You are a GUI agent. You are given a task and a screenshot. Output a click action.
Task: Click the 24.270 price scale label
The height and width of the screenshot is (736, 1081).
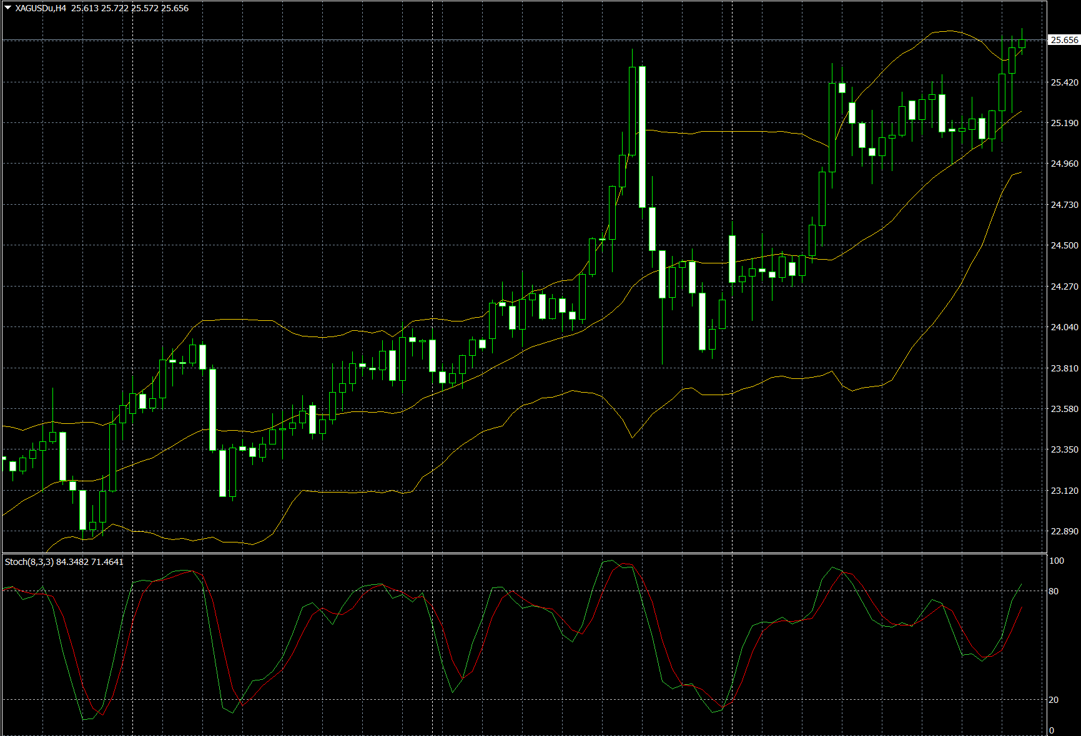click(1064, 287)
